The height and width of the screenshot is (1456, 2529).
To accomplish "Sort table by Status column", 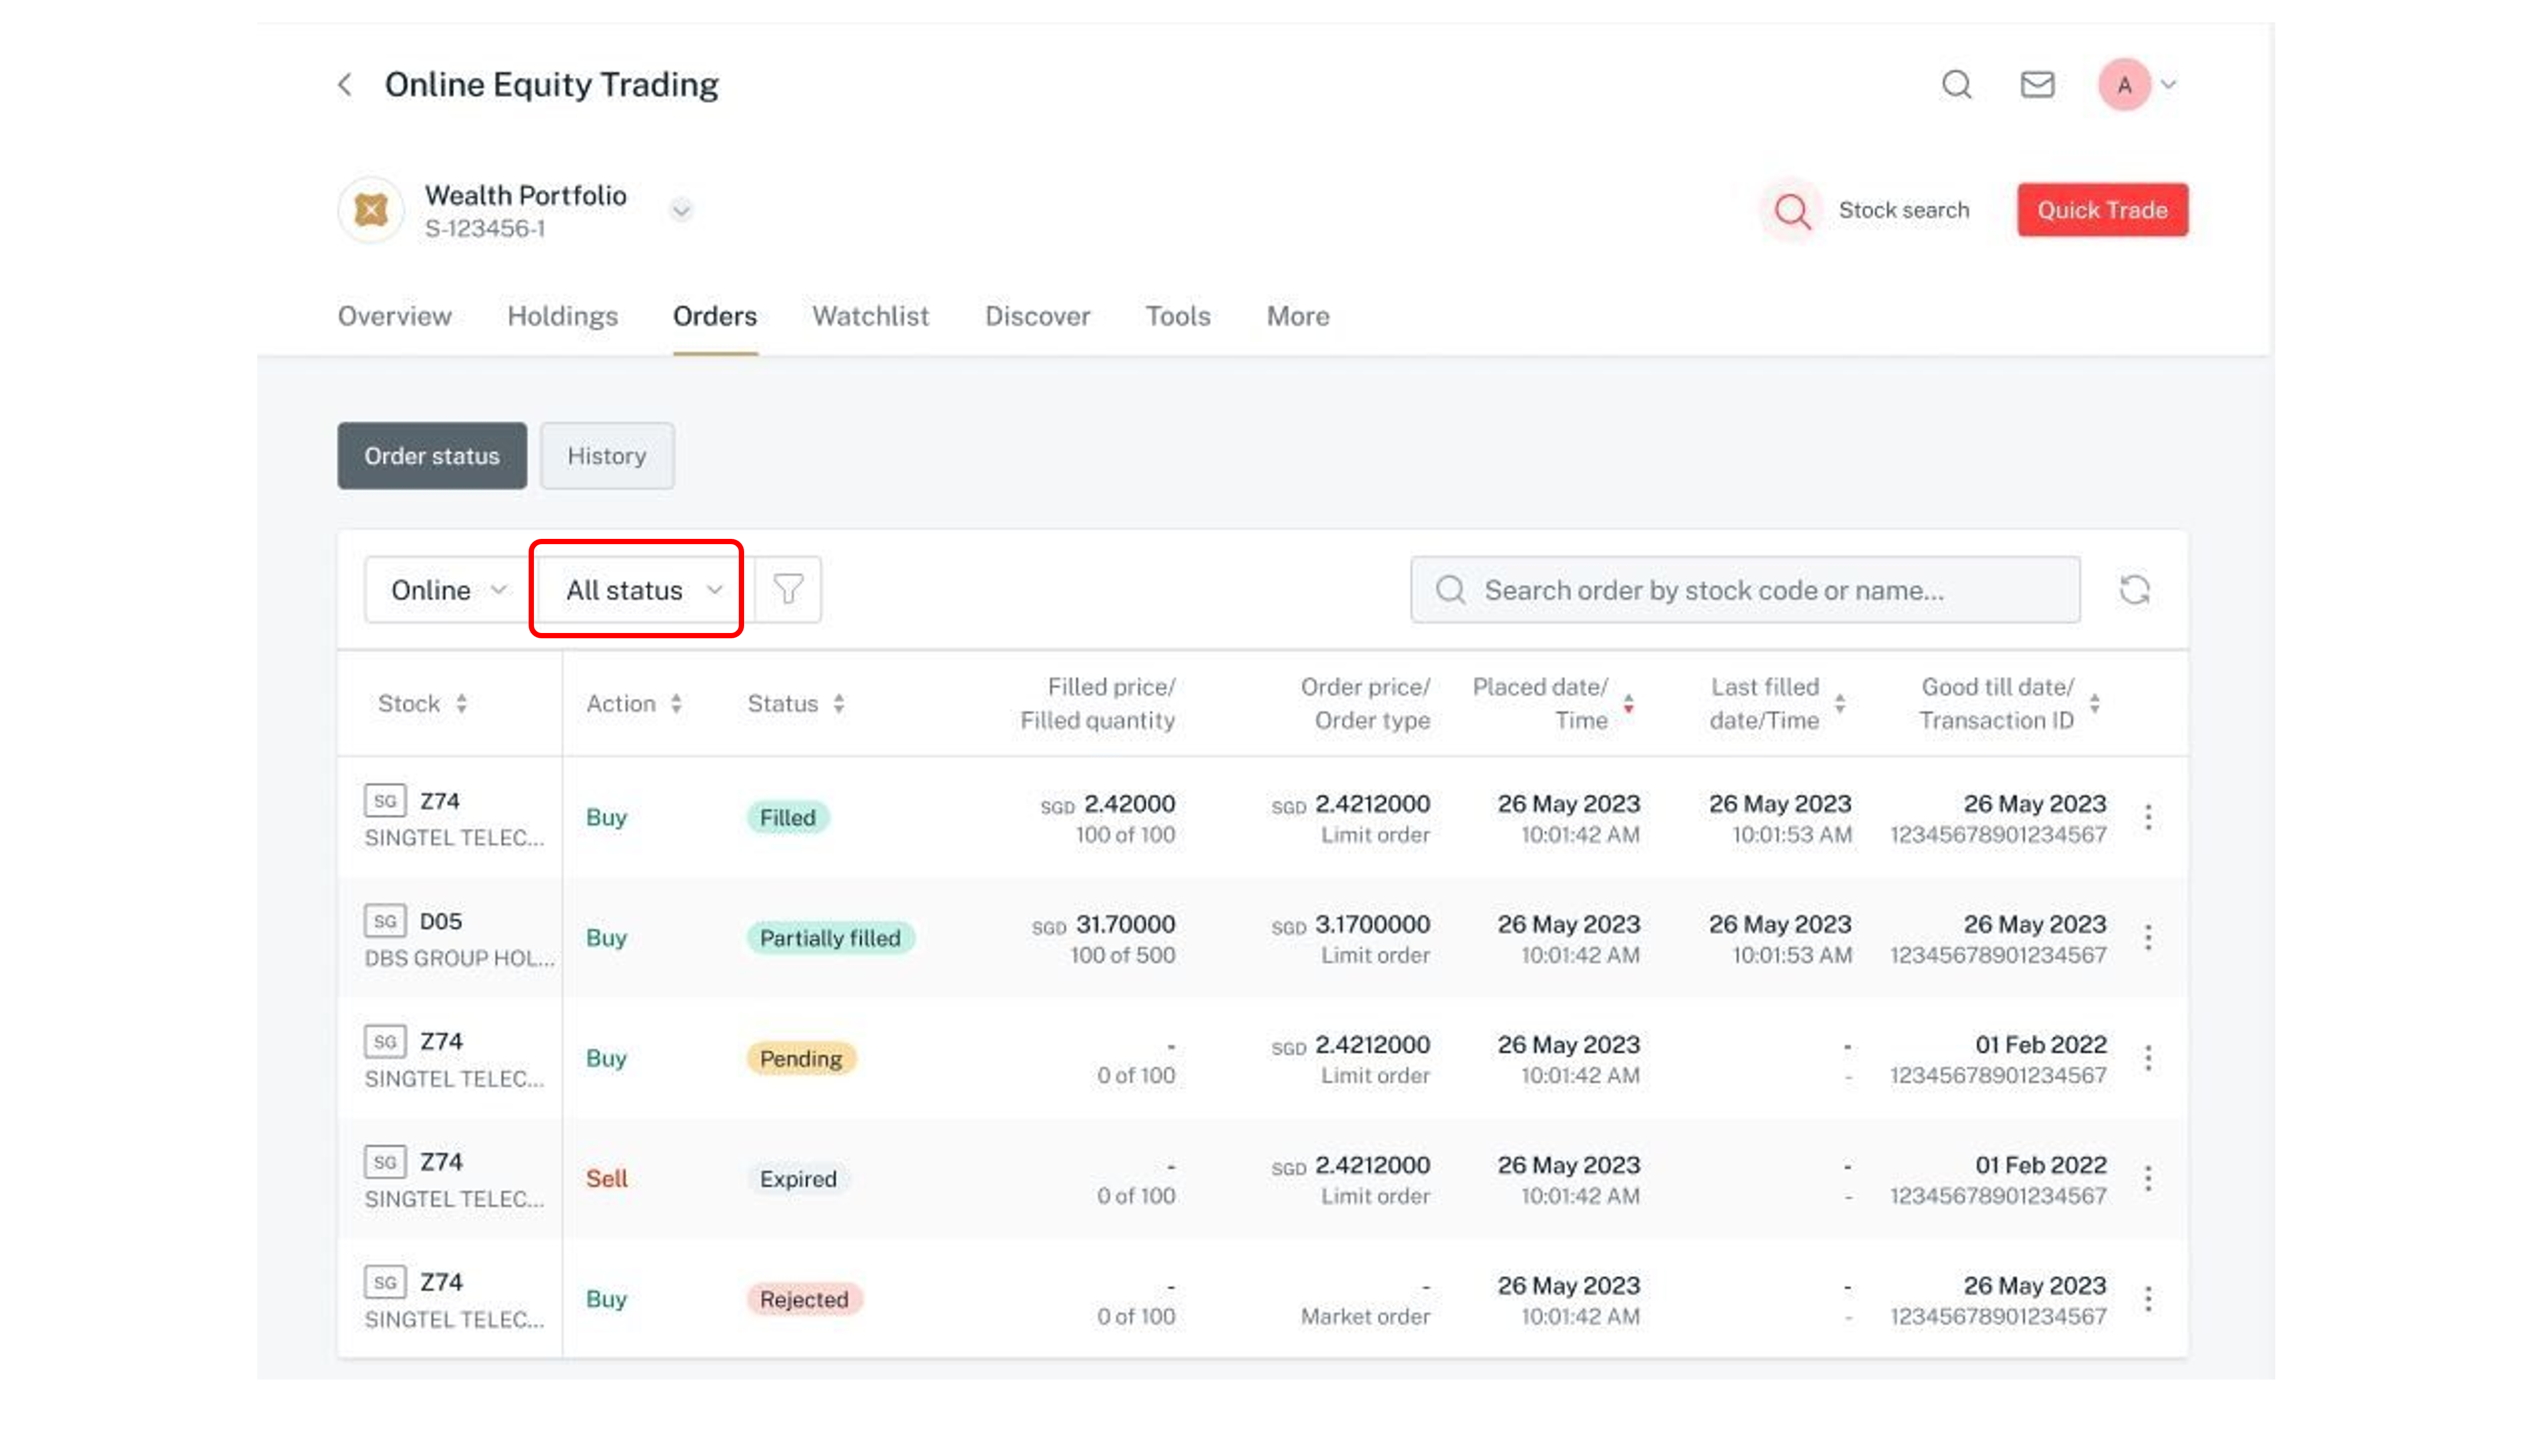I will [x=796, y=703].
